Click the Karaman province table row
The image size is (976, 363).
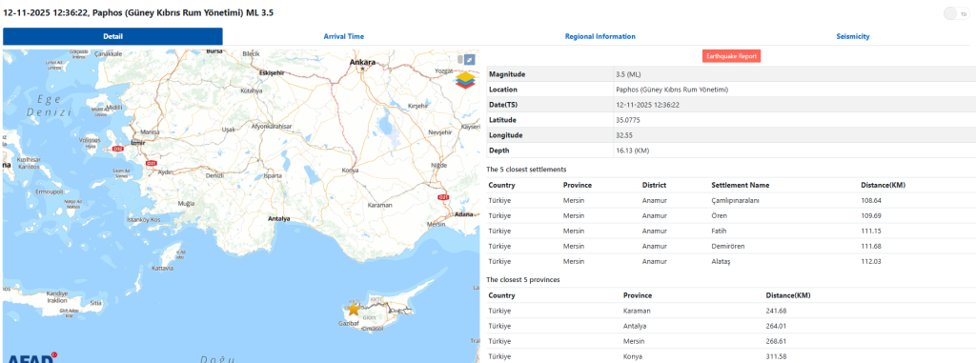[x=731, y=311]
